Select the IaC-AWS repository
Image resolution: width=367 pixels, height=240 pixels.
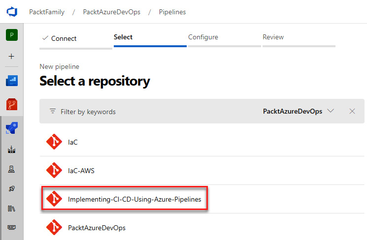click(x=202, y=170)
